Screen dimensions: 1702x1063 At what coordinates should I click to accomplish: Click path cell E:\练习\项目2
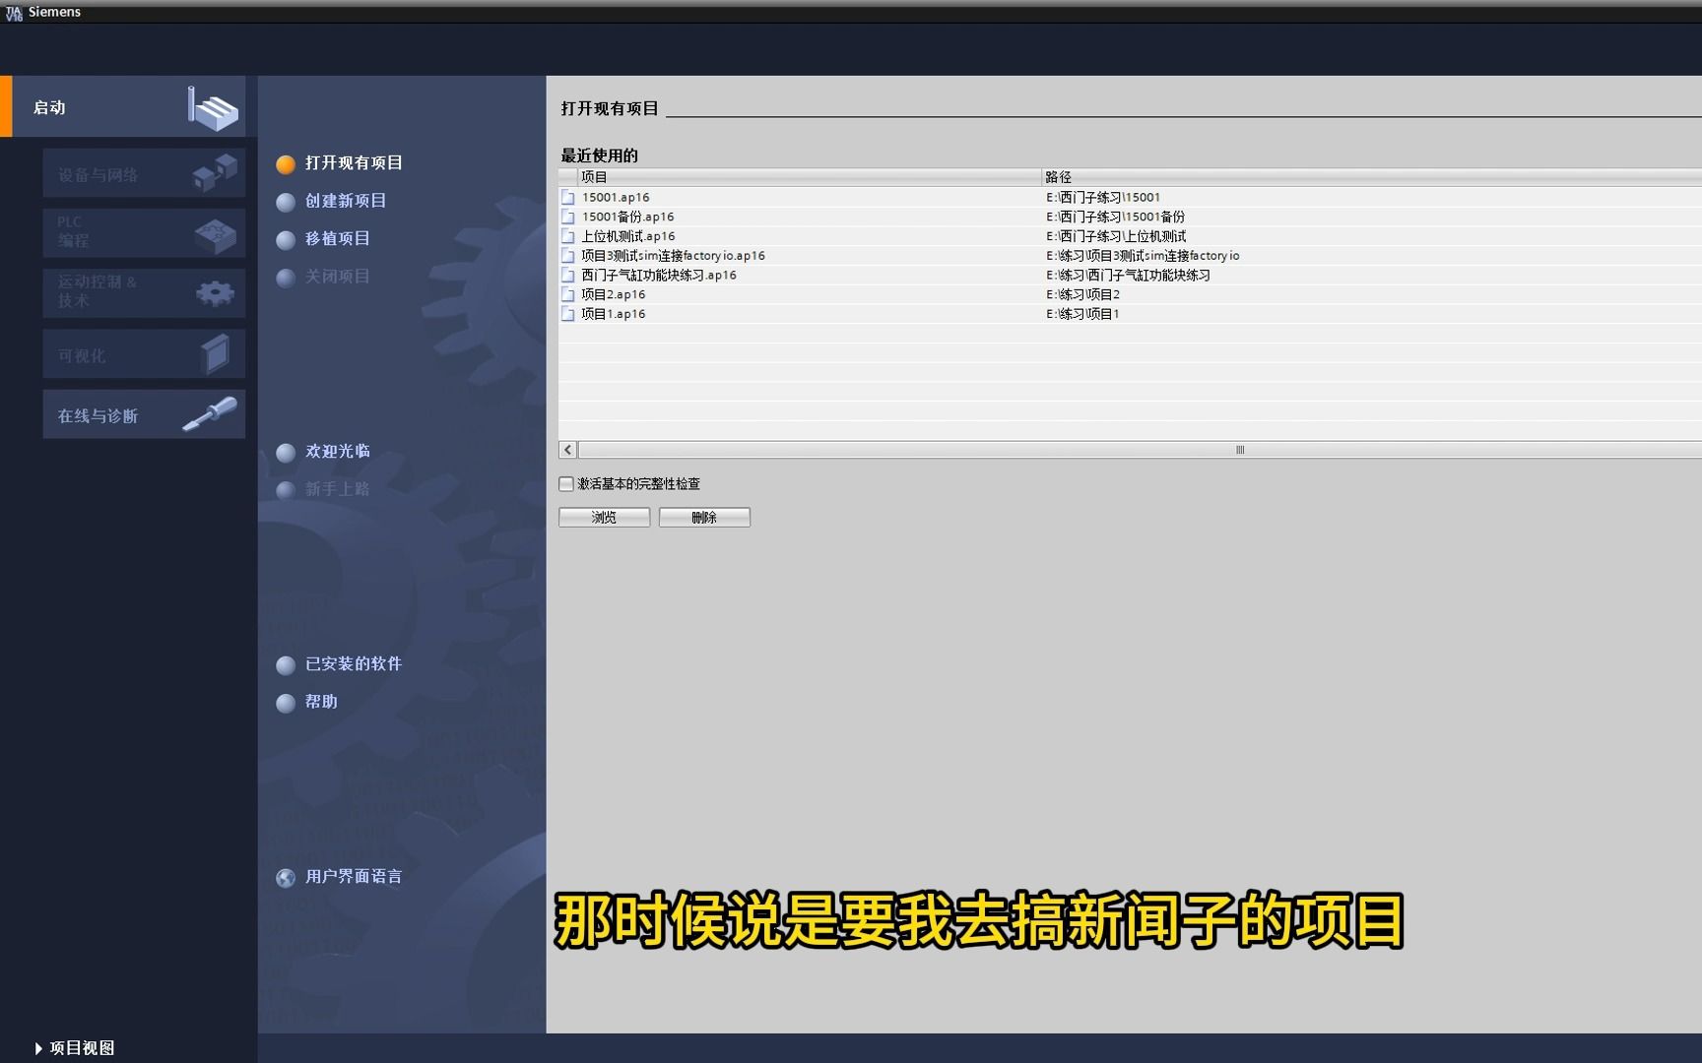click(1082, 294)
